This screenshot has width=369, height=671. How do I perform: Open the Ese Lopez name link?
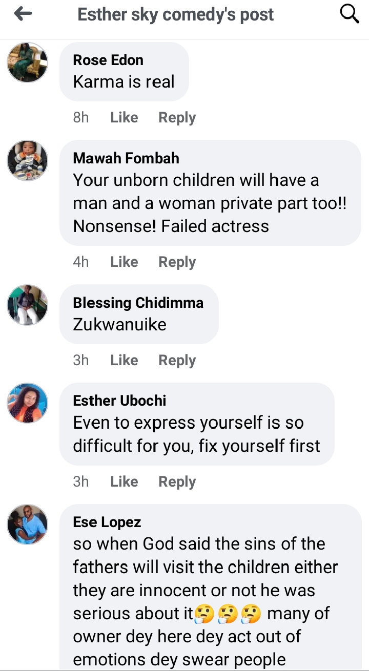(107, 522)
